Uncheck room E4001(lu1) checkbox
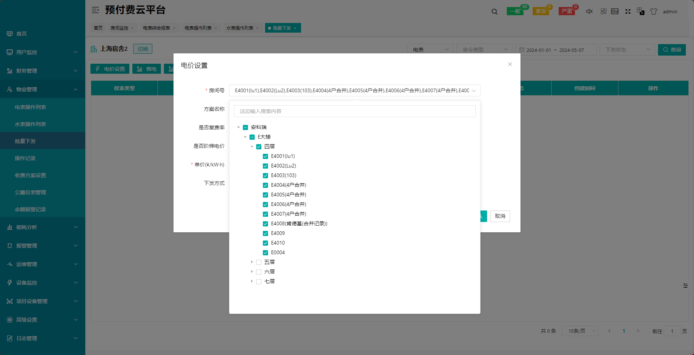The width and height of the screenshot is (694, 355). [x=265, y=156]
